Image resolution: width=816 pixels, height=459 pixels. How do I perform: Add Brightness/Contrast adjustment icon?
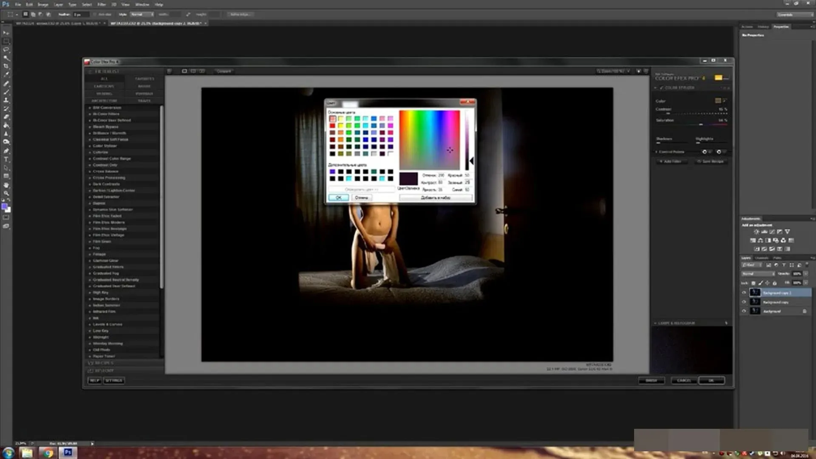[756, 232]
